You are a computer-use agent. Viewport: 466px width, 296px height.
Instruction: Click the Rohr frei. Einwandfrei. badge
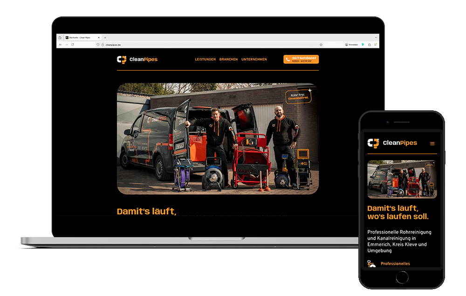[x=298, y=97]
